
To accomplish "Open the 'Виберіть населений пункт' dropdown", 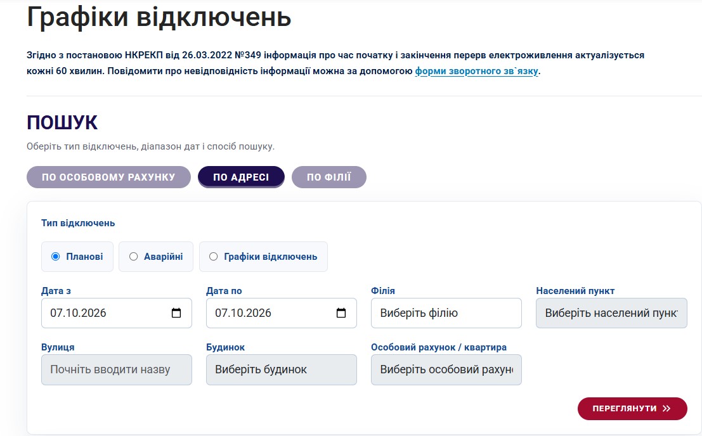I will (611, 313).
